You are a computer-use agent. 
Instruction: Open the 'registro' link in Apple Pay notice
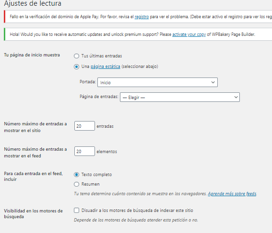coord(142,17)
